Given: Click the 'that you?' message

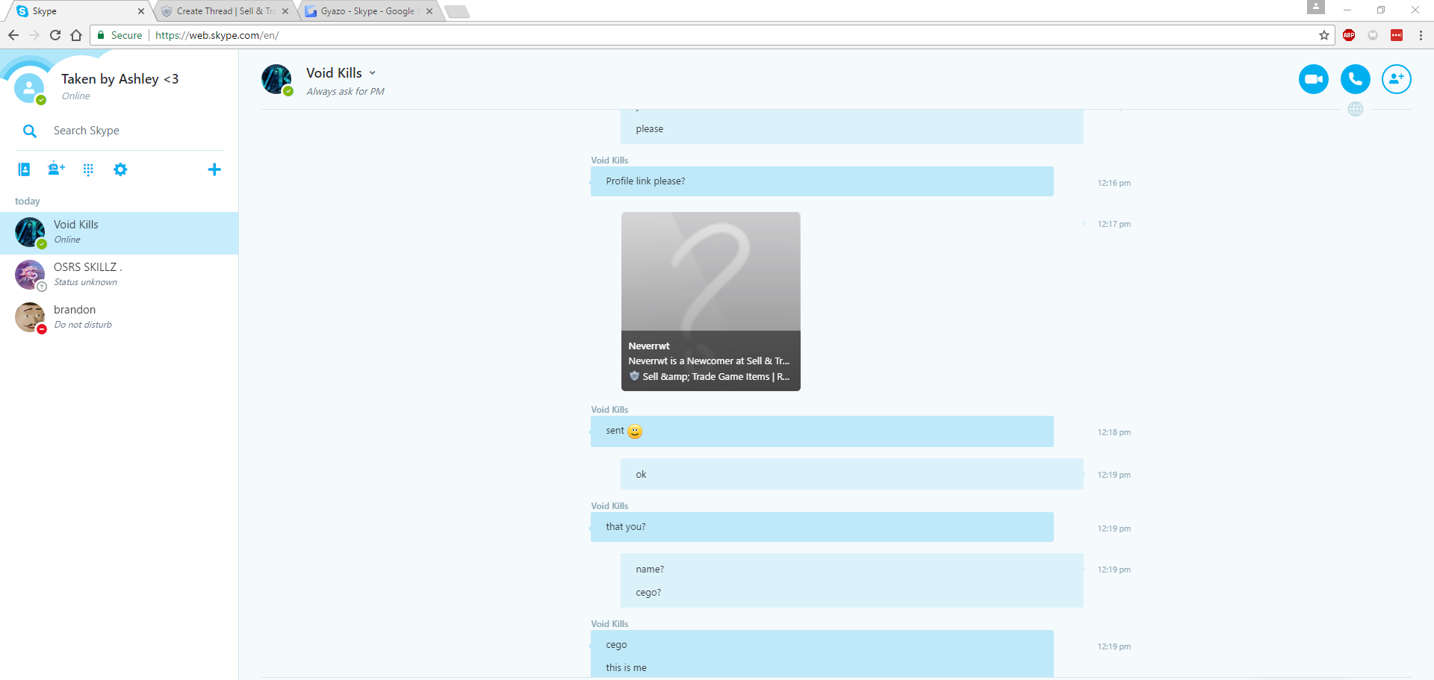Looking at the screenshot, I should [x=626, y=527].
